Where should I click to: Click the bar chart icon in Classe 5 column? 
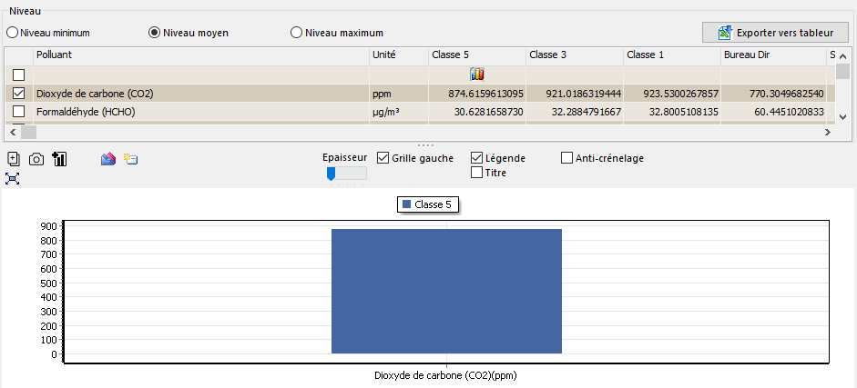click(477, 75)
